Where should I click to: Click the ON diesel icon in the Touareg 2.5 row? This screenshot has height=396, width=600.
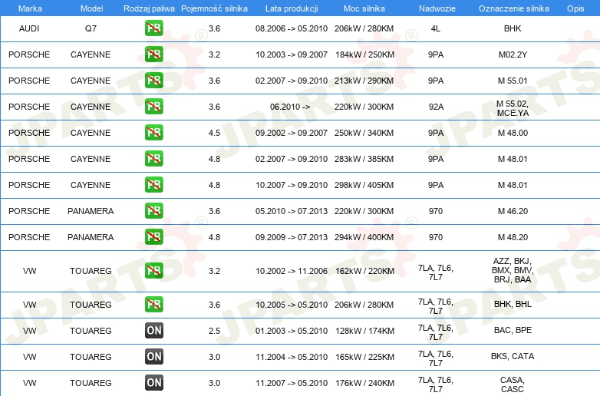(x=153, y=330)
